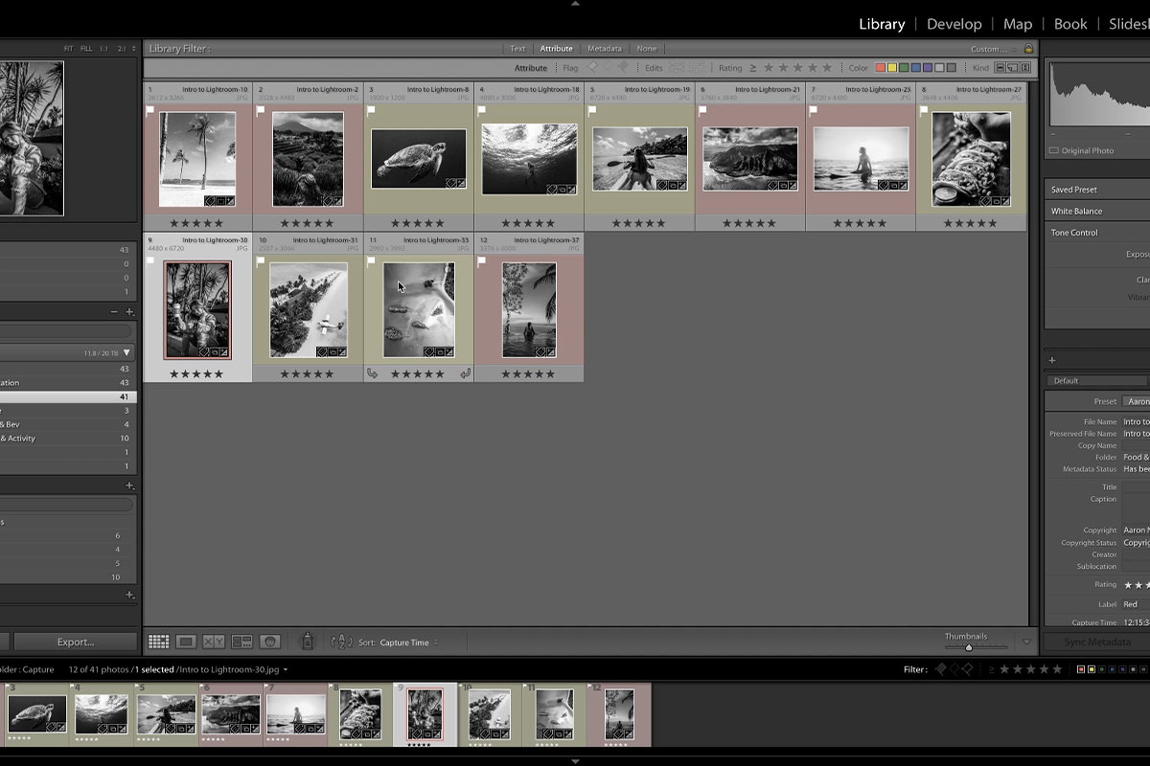Toggle sort direction A-Z icon
Image resolution: width=1150 pixels, height=766 pixels.
341,642
